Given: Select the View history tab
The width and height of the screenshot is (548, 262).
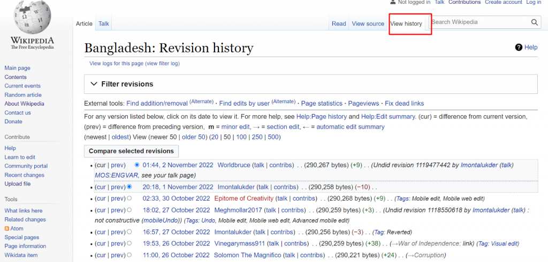Looking at the screenshot, I should [x=406, y=23].
